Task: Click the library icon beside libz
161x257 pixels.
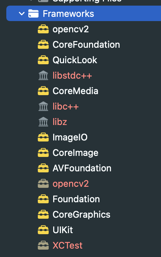Action: coord(43,121)
